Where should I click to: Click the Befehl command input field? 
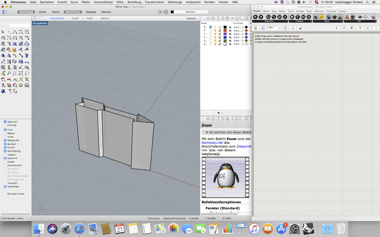[16, 25]
